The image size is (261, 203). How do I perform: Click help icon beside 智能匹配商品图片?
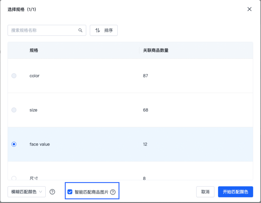click(113, 192)
